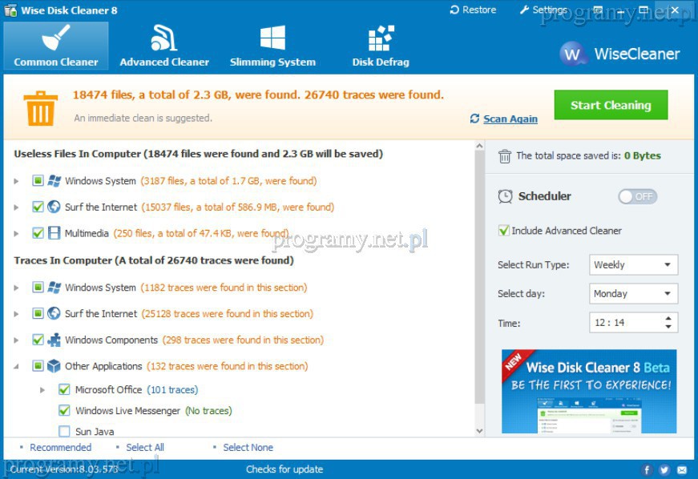This screenshot has width=698, height=479.
Task: Click the email envelope icon in status bar
Action: coord(682,469)
